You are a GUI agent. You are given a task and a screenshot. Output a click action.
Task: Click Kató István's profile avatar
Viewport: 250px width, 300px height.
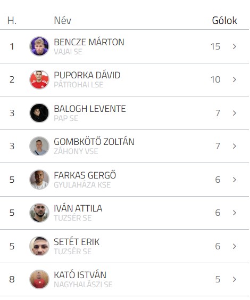[x=39, y=279]
